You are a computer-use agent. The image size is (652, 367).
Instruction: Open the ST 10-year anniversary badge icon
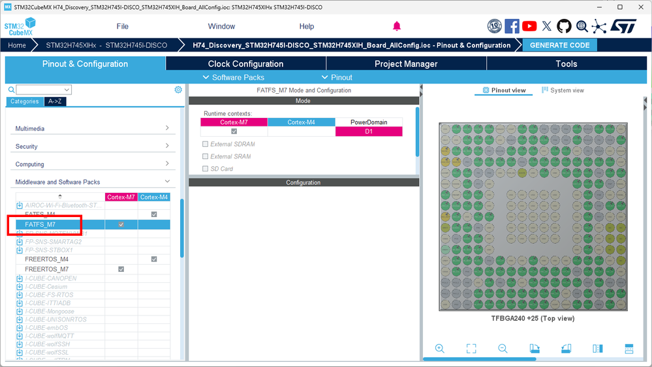click(x=495, y=26)
